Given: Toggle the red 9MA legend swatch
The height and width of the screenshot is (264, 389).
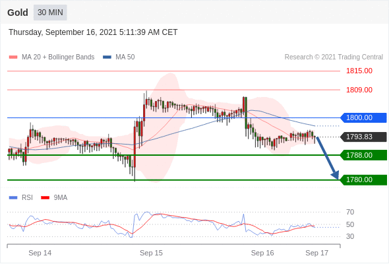Looking at the screenshot, I should (x=45, y=198).
